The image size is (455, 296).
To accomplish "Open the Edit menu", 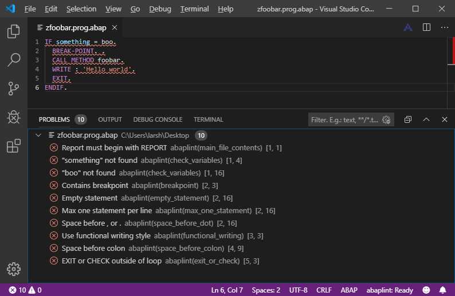I will pyautogui.click(x=51, y=9).
